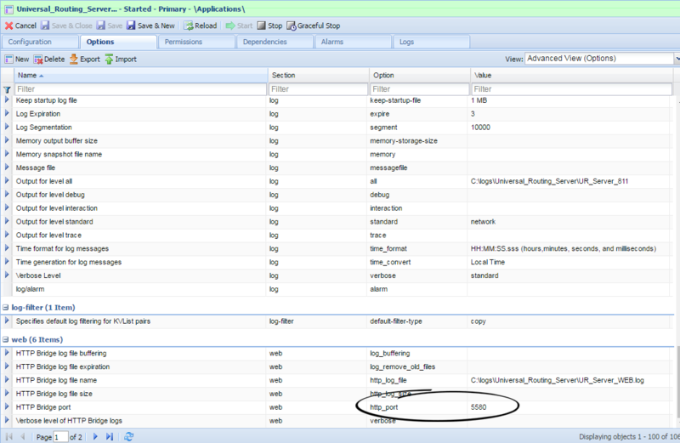Click the UR_Server_WEB.log path value

558,380
